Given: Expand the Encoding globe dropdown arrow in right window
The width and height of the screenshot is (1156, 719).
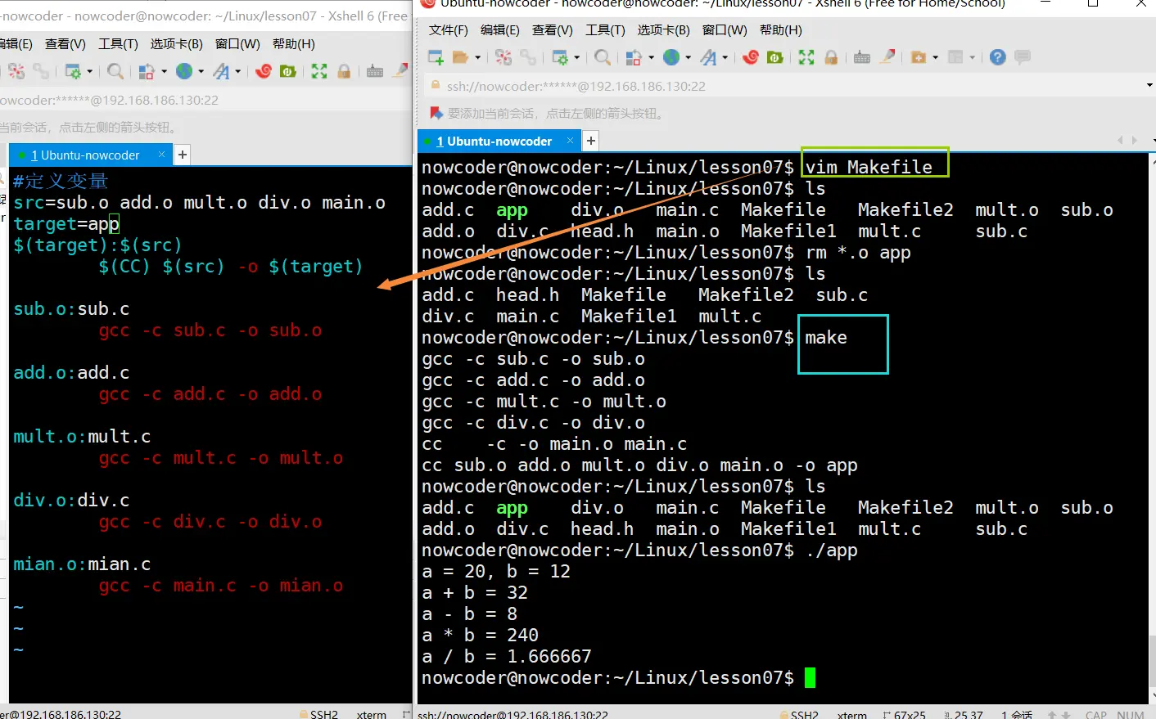Looking at the screenshot, I should click(x=688, y=57).
